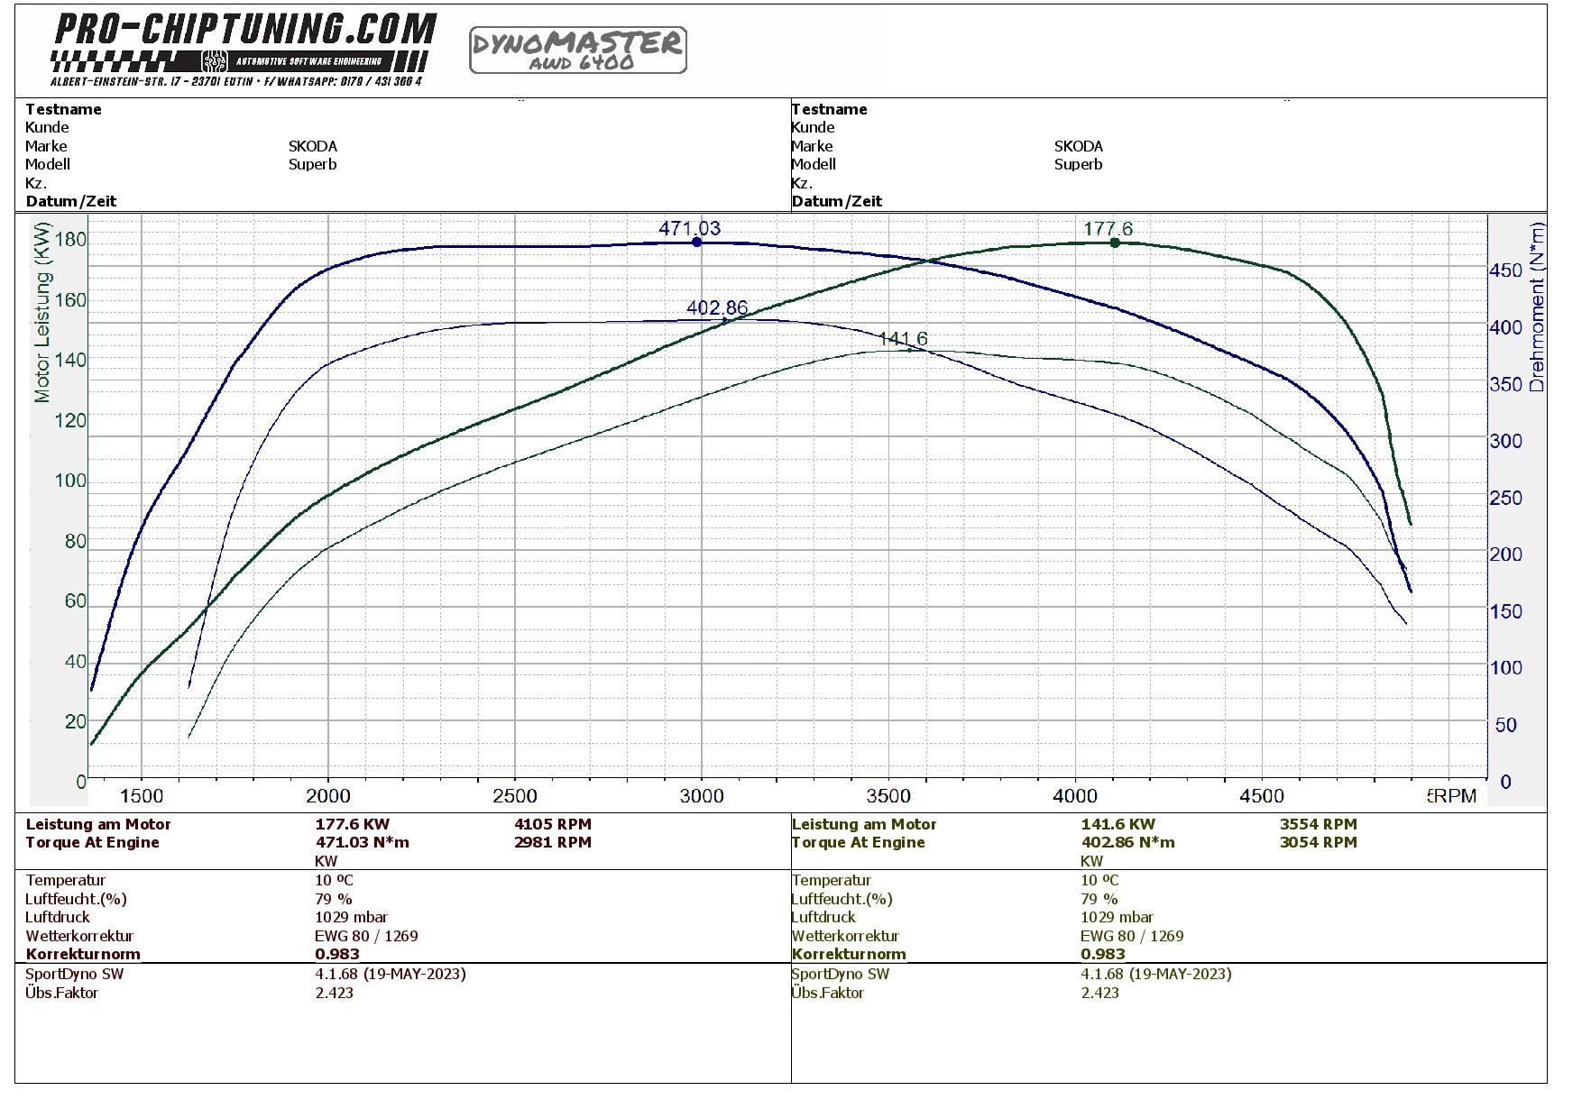This screenshot has width=1582, height=1118.
Task: Click the round emblem in the checkered banner
Action: 214,61
